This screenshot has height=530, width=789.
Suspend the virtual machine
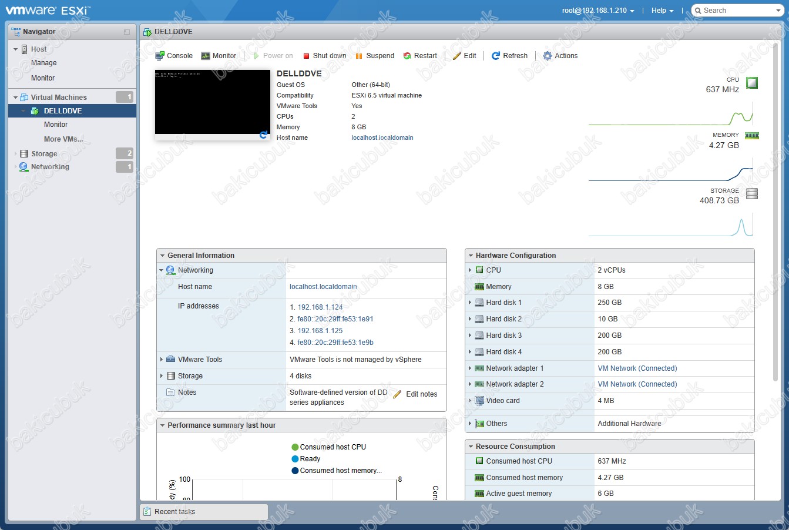[x=375, y=56]
